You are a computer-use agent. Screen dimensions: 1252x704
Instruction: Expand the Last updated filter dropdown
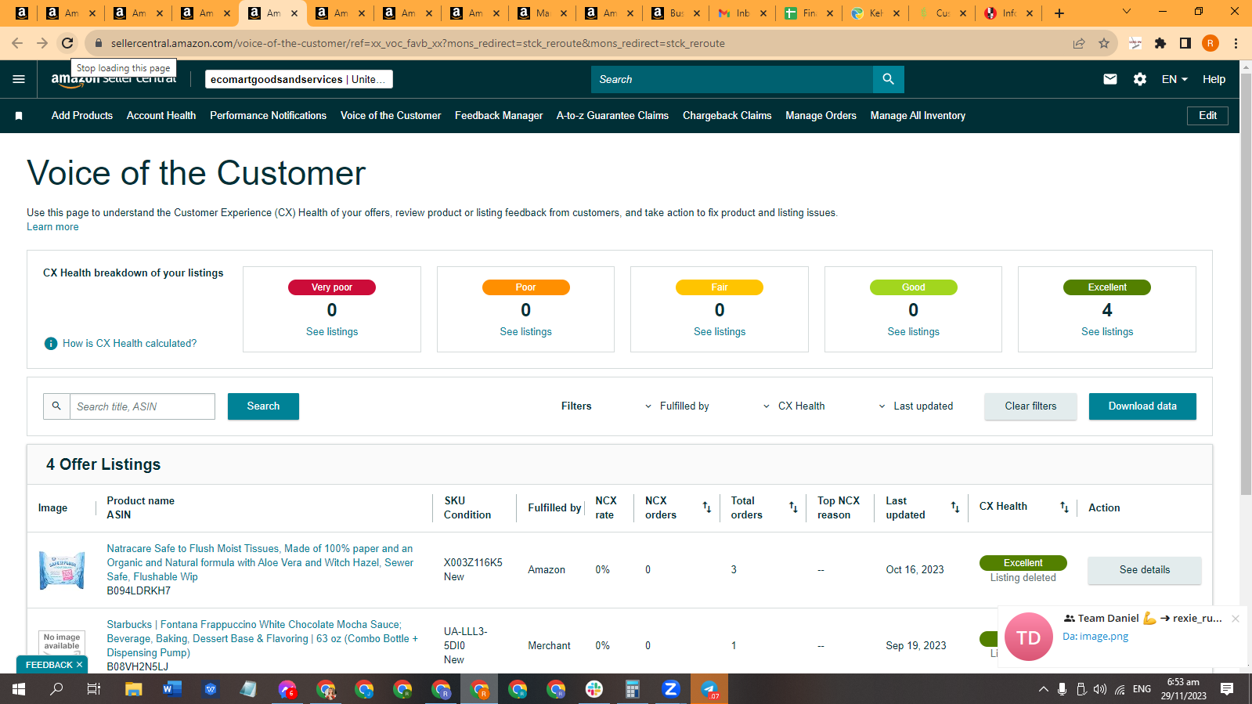(x=915, y=406)
